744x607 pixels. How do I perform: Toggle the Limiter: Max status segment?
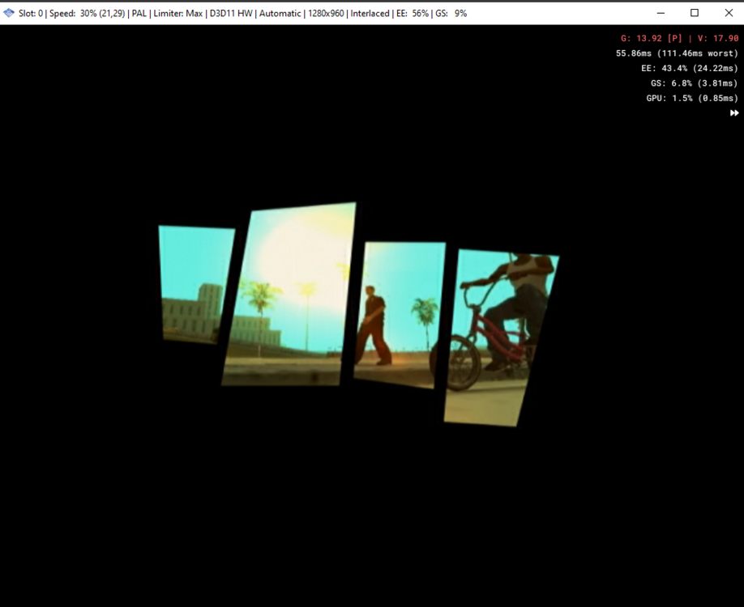(175, 13)
